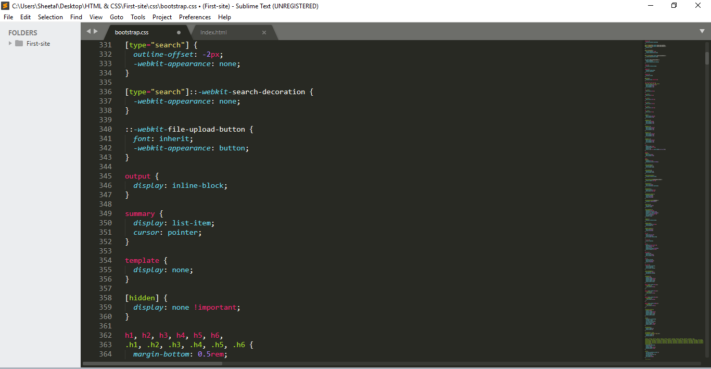Click the unsaved dot on bootstrap.css tab
Image resolution: width=711 pixels, height=369 pixels.
coord(179,32)
